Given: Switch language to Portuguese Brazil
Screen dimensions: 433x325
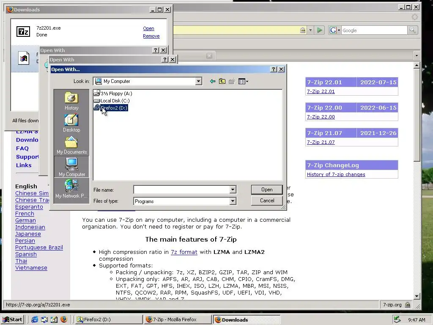Looking at the screenshot, I should pyautogui.click(x=39, y=248).
